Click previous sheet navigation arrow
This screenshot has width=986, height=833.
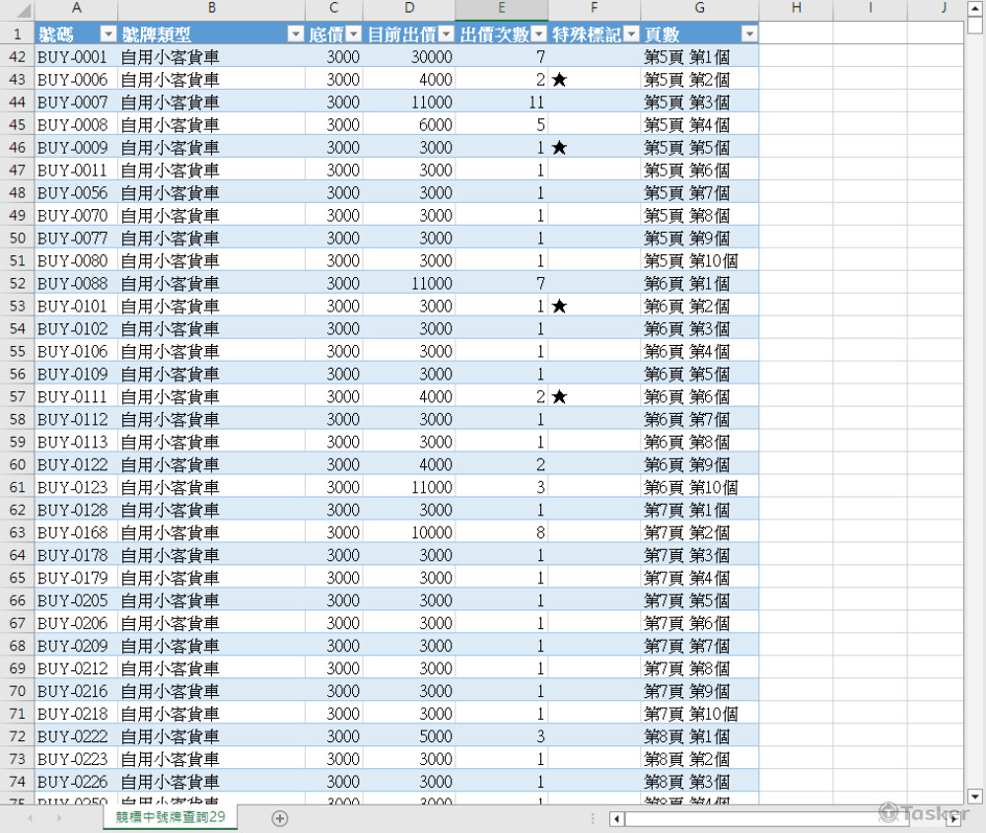pos(30,818)
